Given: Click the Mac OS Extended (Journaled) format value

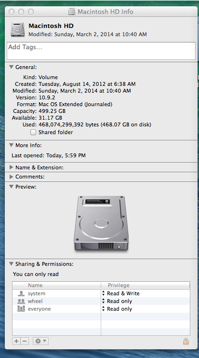Looking at the screenshot, I should [x=76, y=104].
